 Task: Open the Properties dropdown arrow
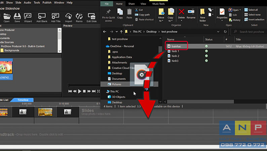coord(222,21)
